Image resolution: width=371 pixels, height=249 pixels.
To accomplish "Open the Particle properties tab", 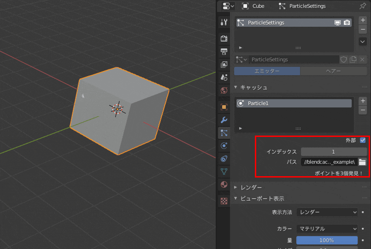I will pos(224,133).
